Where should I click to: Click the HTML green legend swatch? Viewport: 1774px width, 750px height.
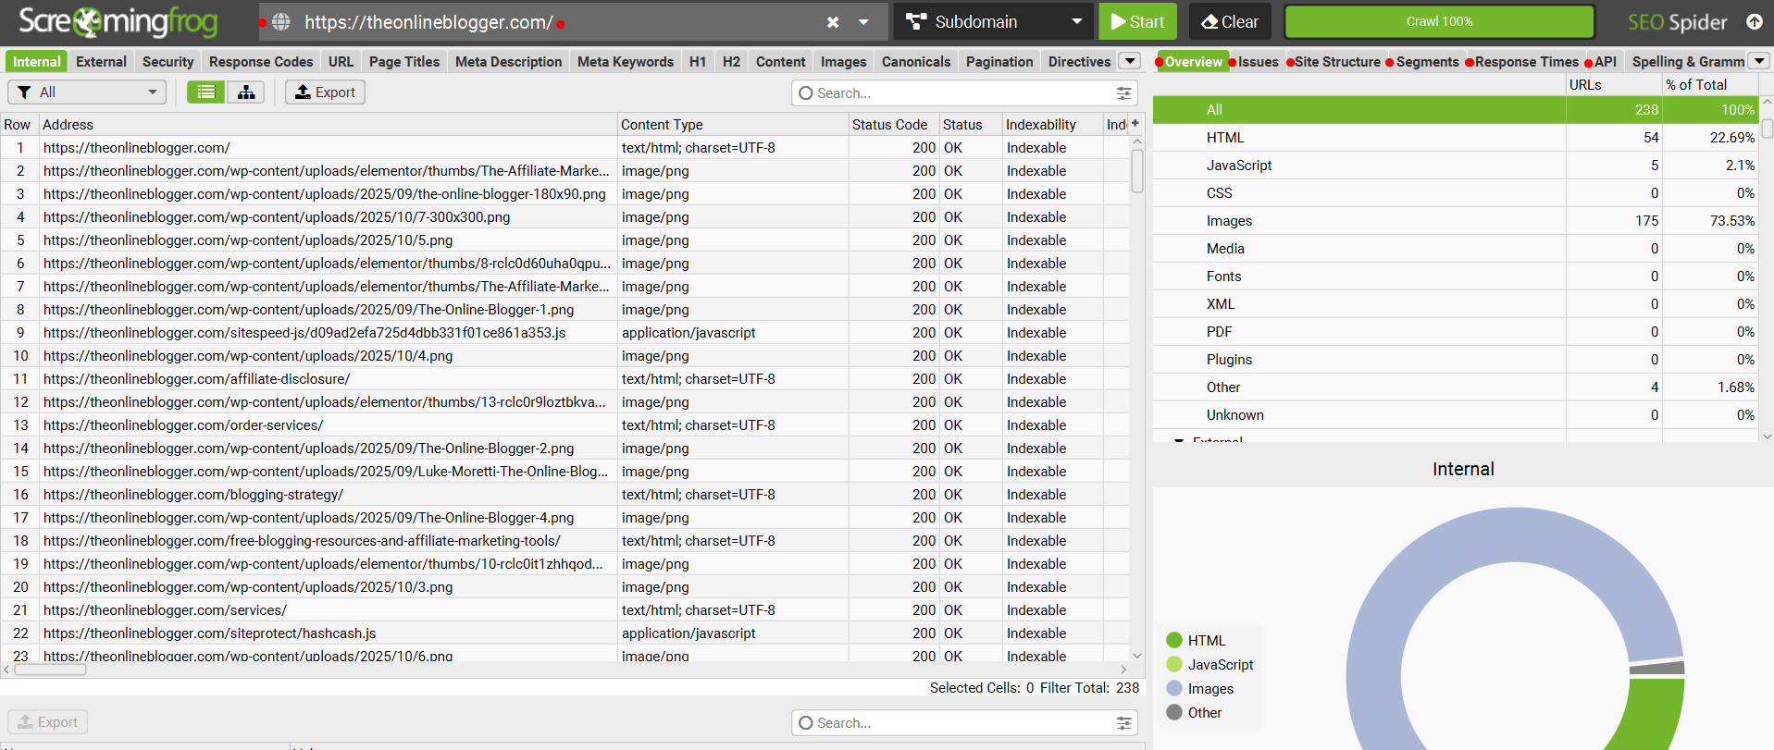(x=1174, y=640)
